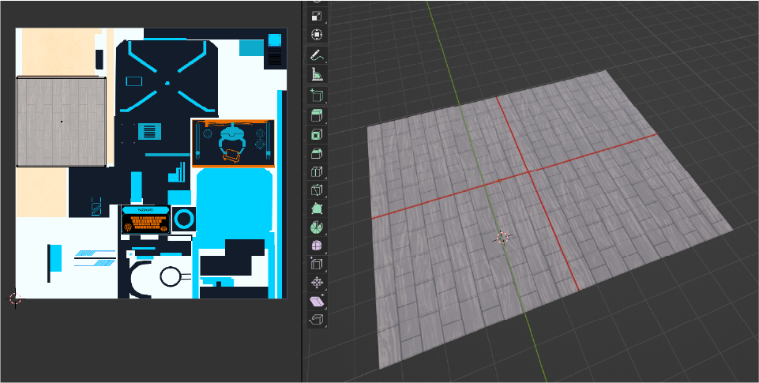The width and height of the screenshot is (759, 383).
Task: Activate the Shrink/Fatten tool
Action: (317, 283)
